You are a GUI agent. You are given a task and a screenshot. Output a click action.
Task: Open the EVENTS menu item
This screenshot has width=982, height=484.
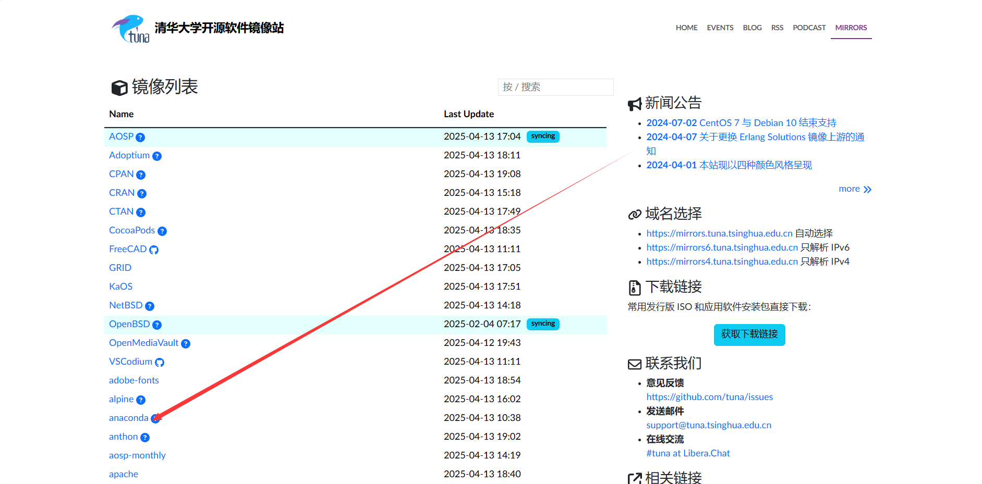[720, 28]
